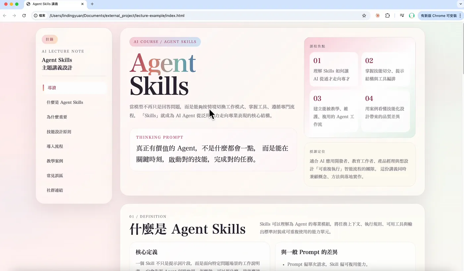Click the 核心定義 card heading

coord(146,252)
